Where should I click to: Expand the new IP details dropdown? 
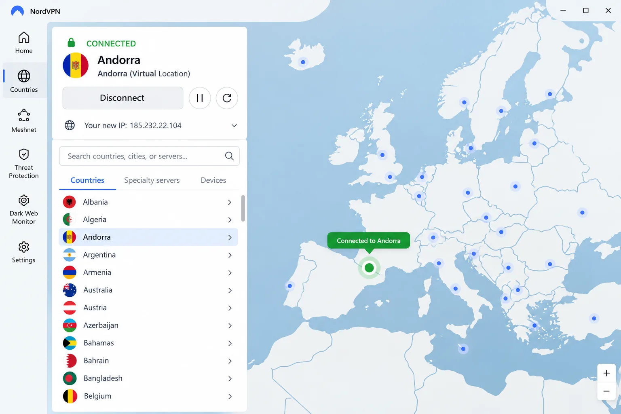tap(234, 125)
